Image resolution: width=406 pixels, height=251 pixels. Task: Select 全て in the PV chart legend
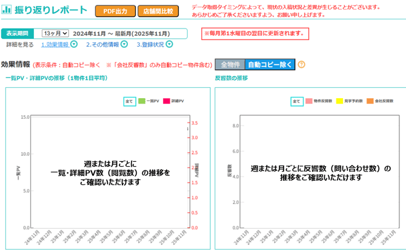(129, 101)
